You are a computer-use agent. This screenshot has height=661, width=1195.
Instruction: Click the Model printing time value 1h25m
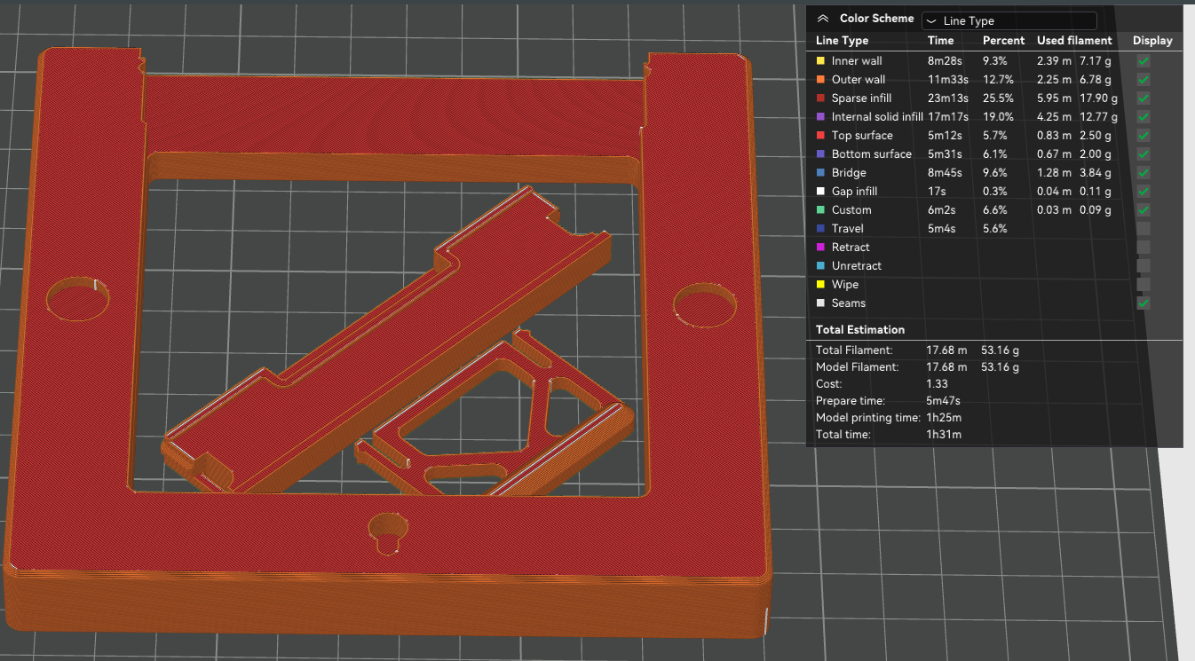(x=944, y=418)
